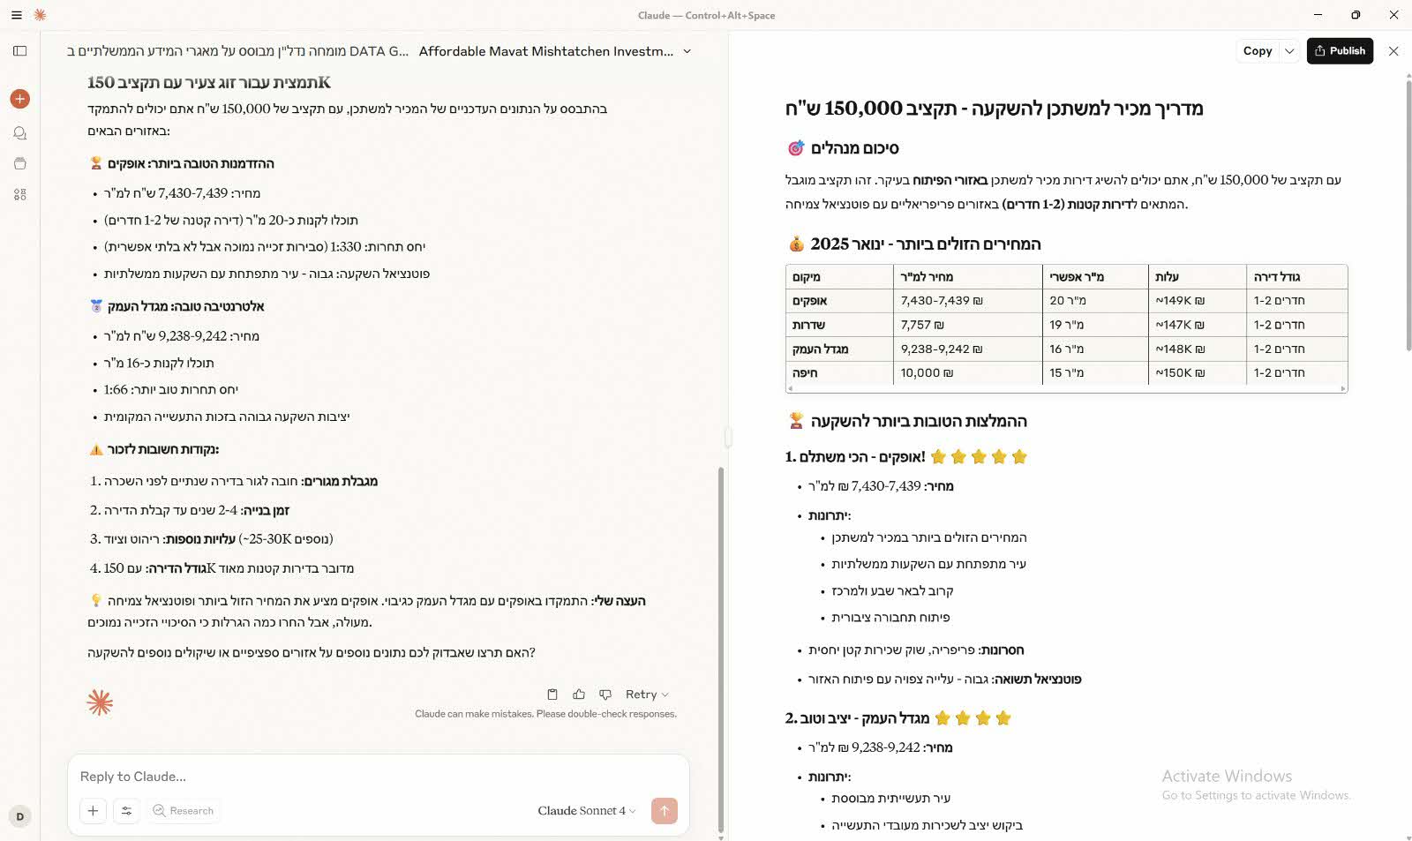
Task: Close the artifact panel
Action: (1393, 51)
